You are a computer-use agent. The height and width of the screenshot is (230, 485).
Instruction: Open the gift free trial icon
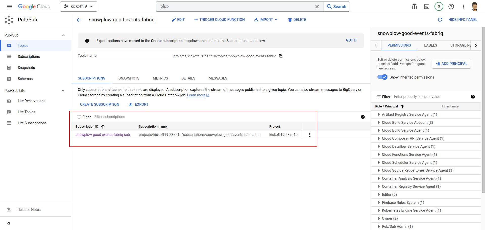415,7
